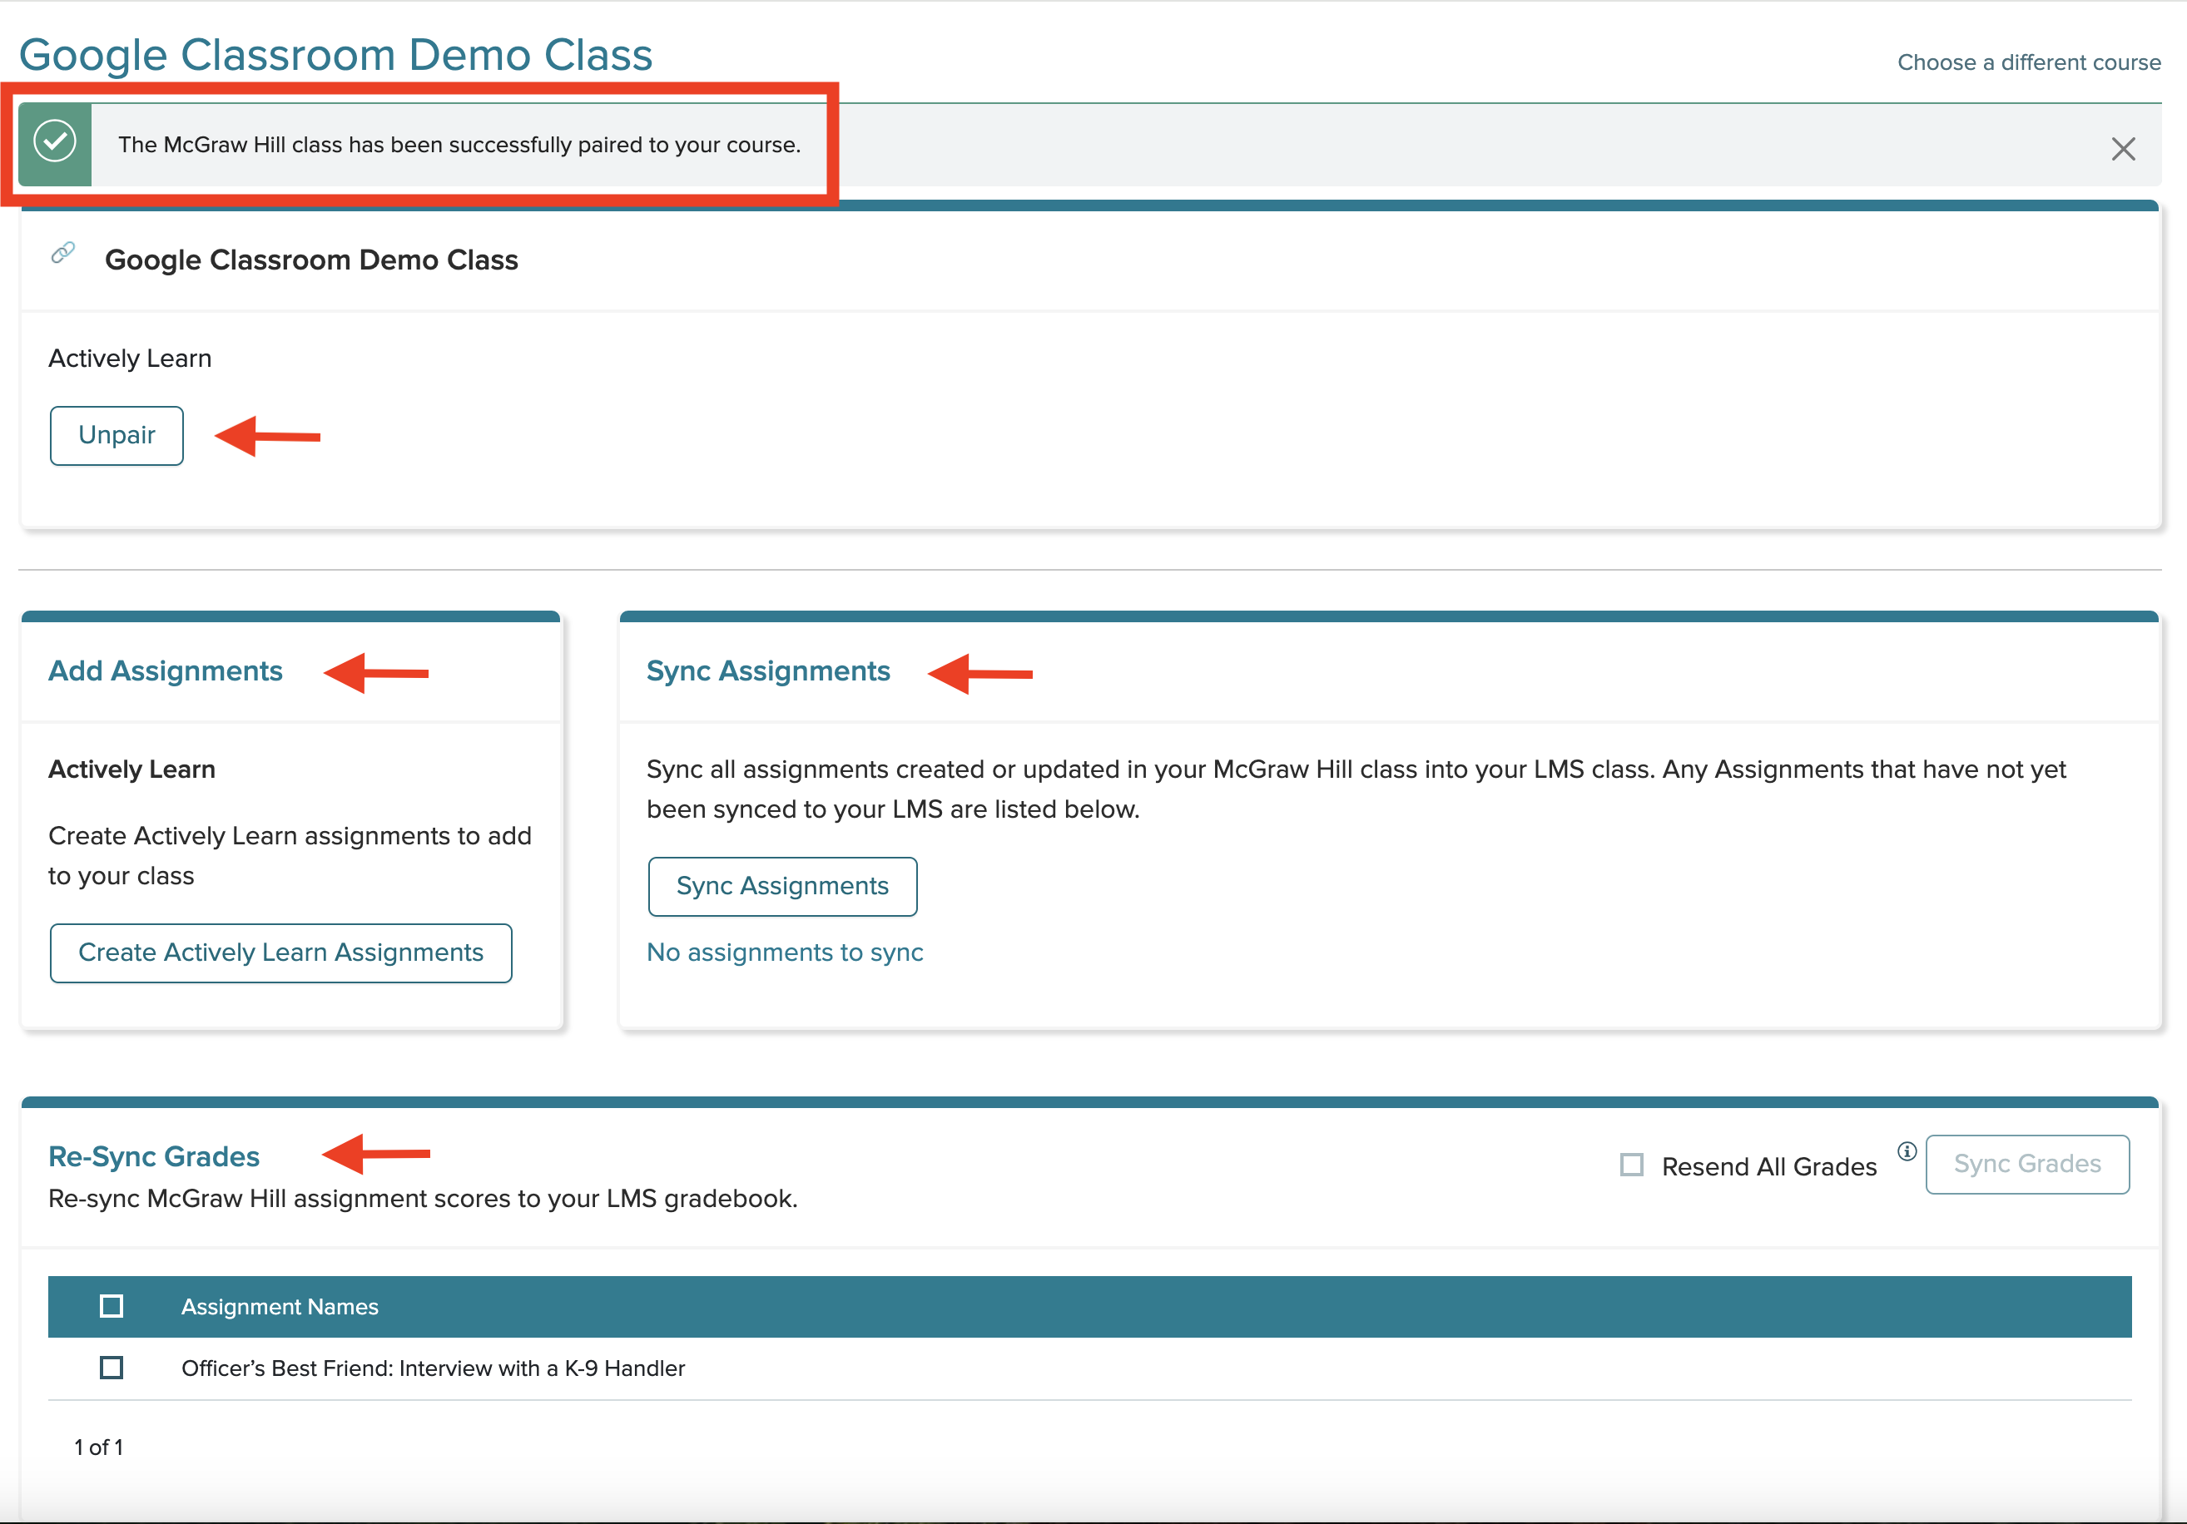Check the Assignment Names select-all checkbox
Image resolution: width=2187 pixels, height=1524 pixels.
coord(112,1306)
